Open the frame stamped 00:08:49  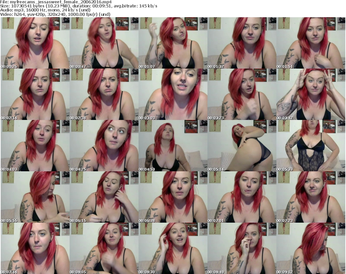(x=242, y=248)
